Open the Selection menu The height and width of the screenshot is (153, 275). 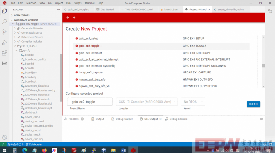(31, 3)
